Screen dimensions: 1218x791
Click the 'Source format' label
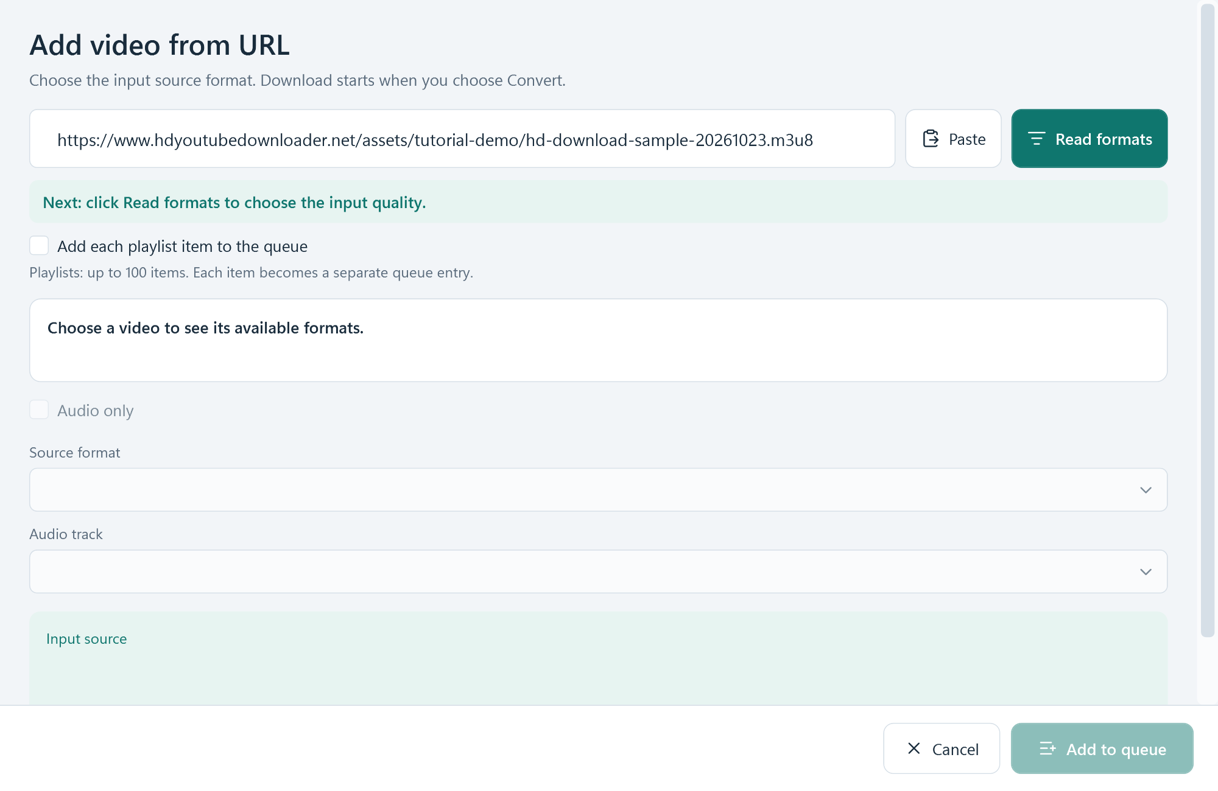click(x=75, y=453)
